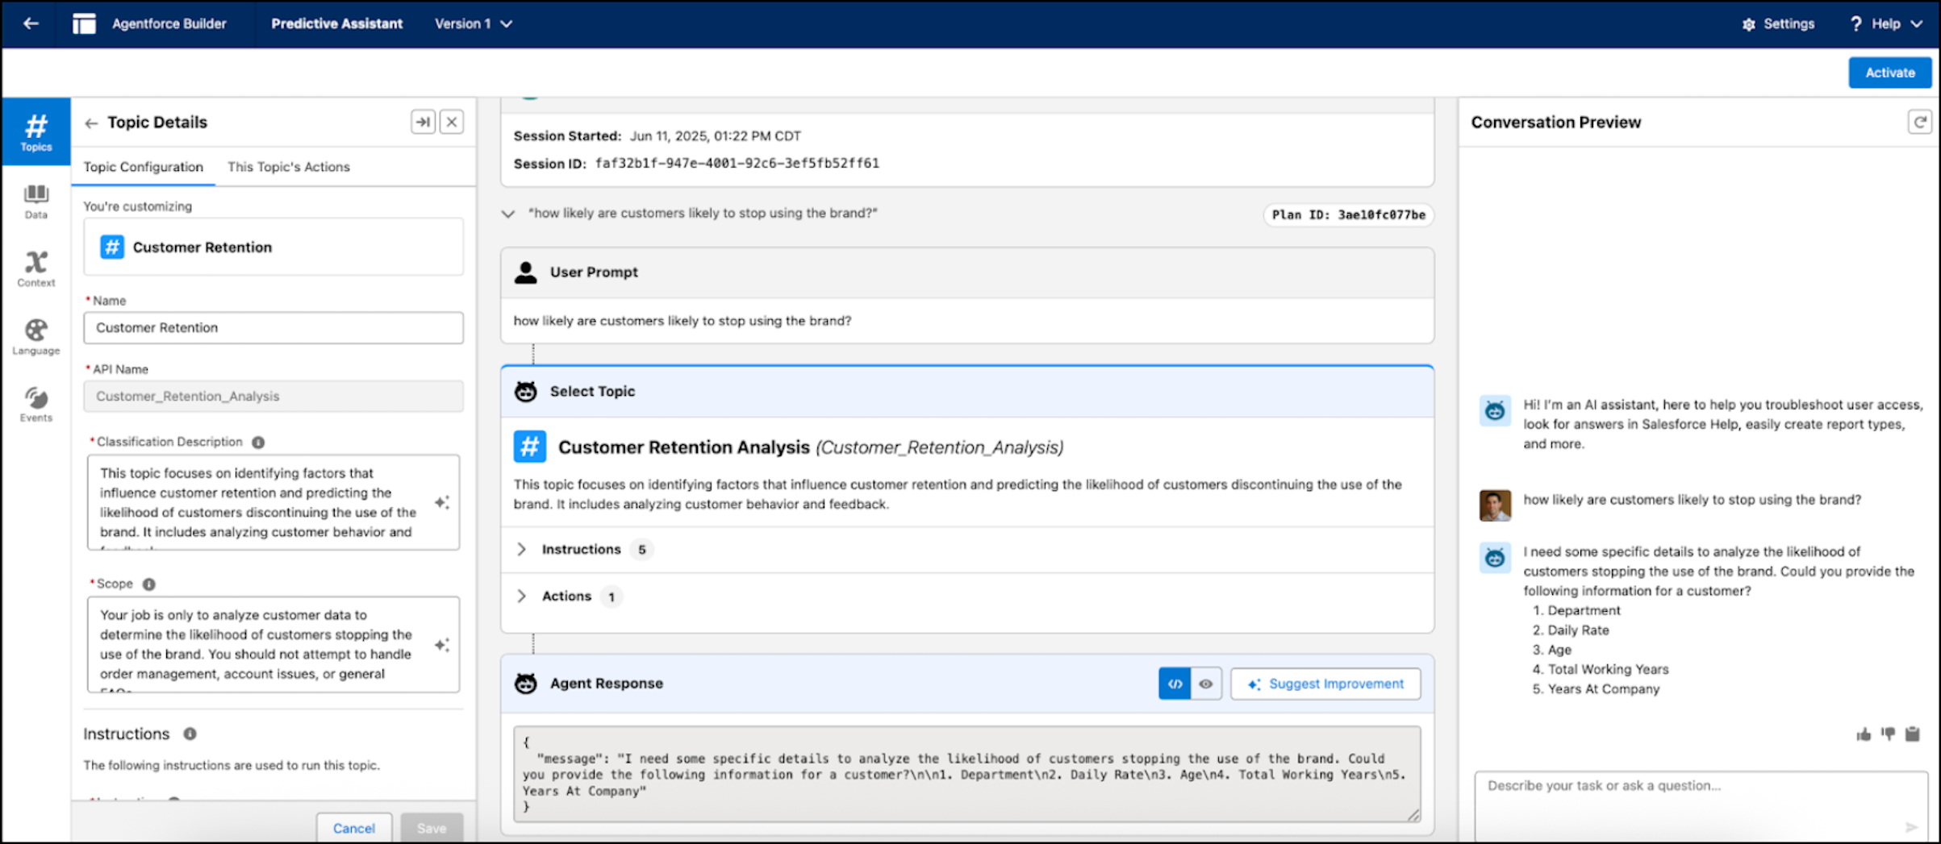
Task: Open the Data sidebar panel
Action: click(36, 202)
